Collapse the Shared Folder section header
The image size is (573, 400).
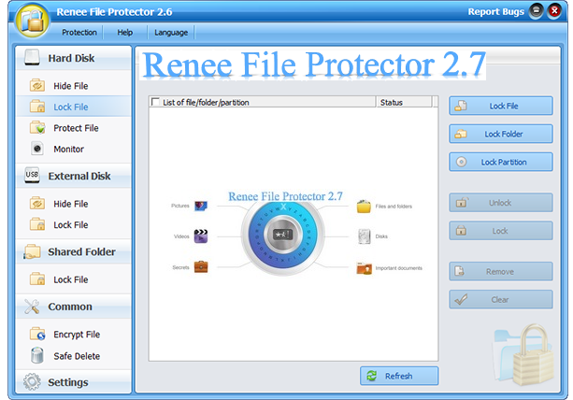coord(74,251)
